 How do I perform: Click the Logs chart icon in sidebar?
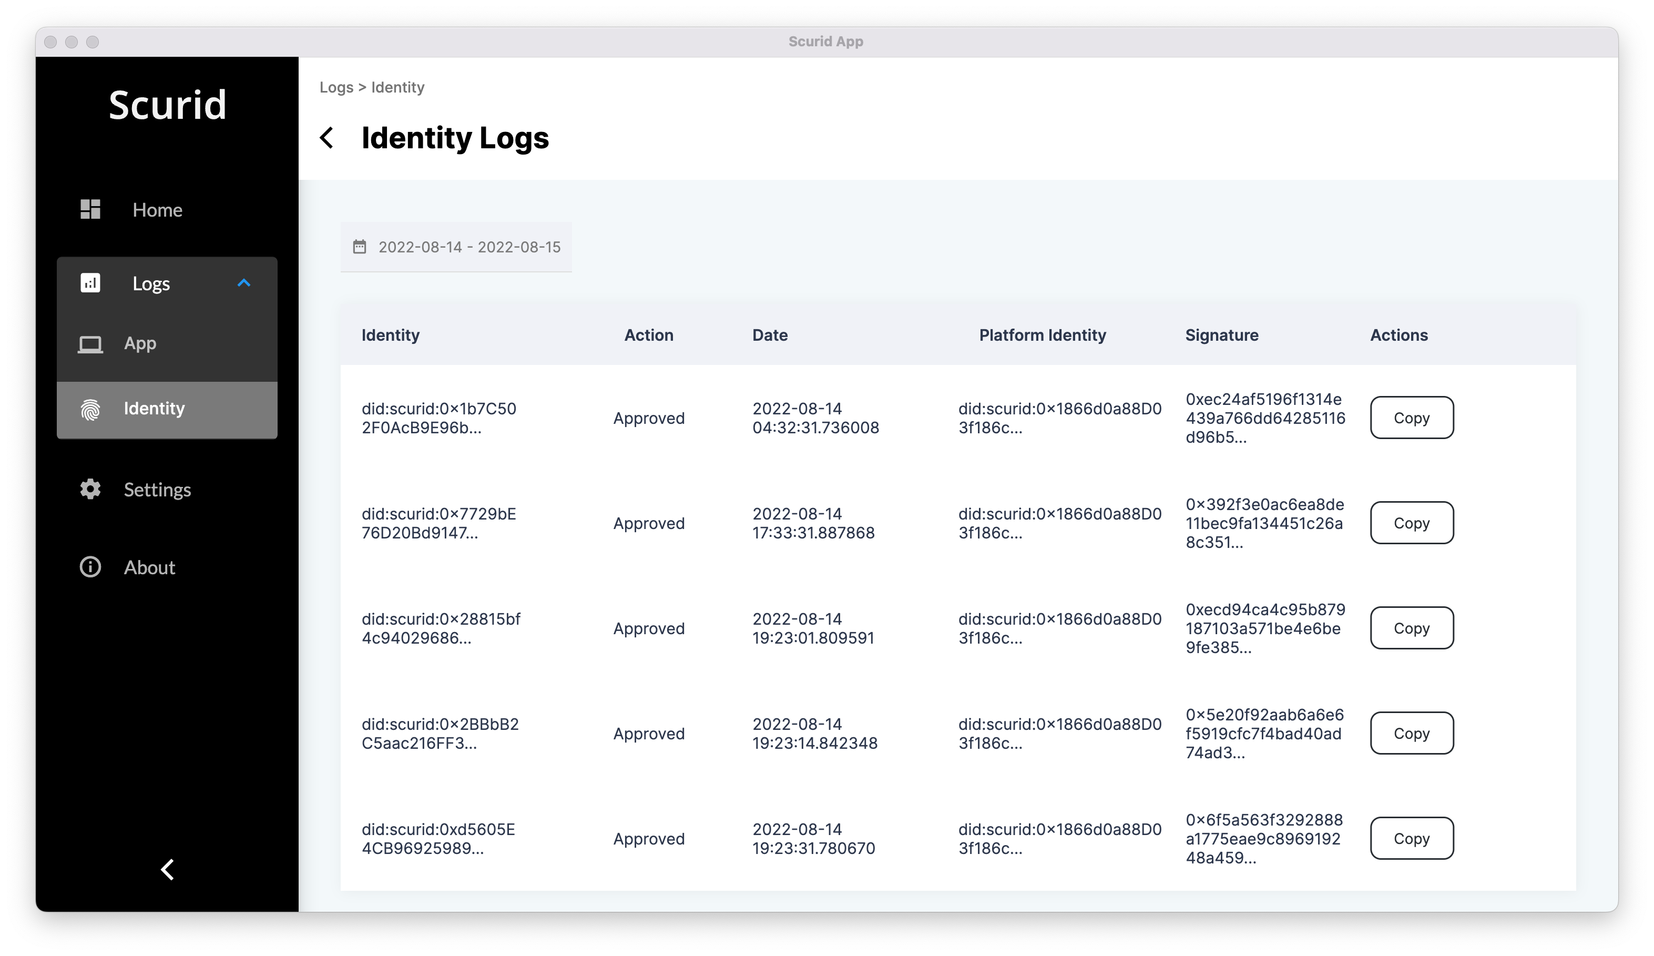click(90, 283)
